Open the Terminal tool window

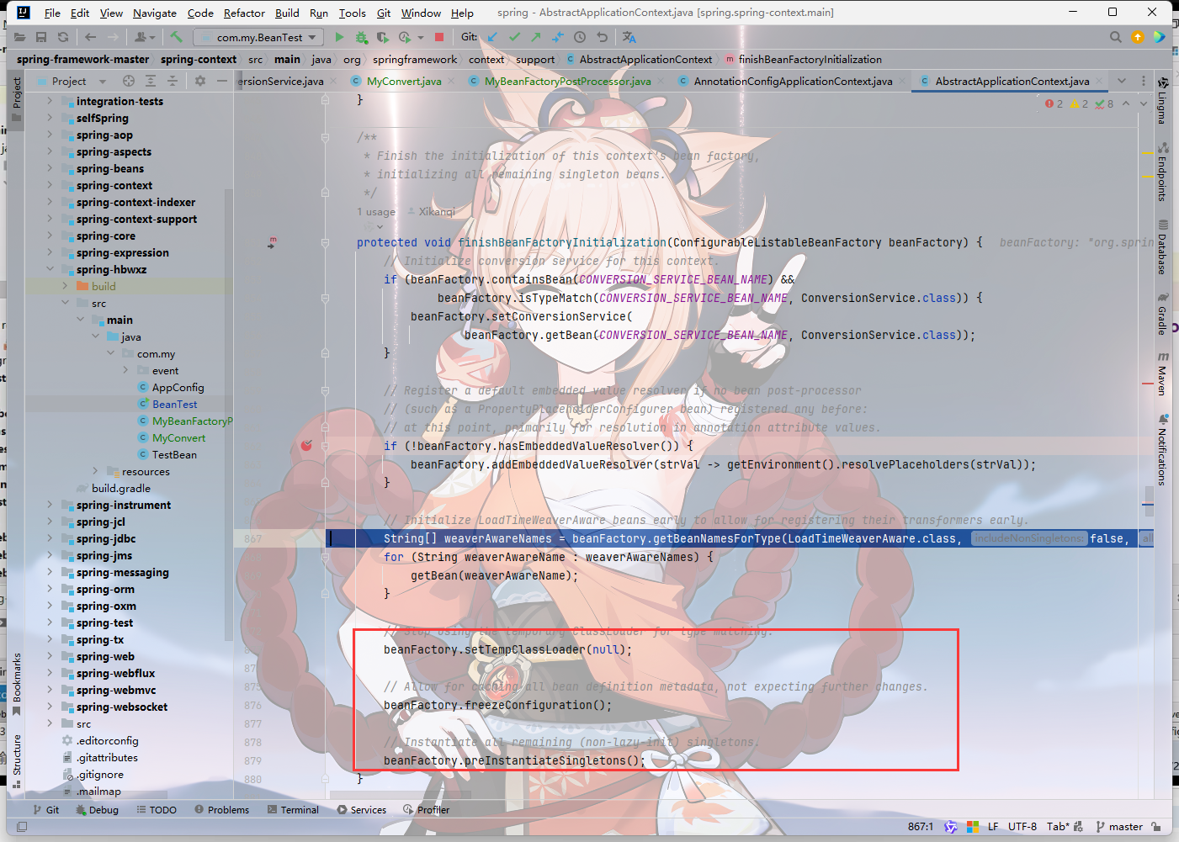(x=293, y=810)
